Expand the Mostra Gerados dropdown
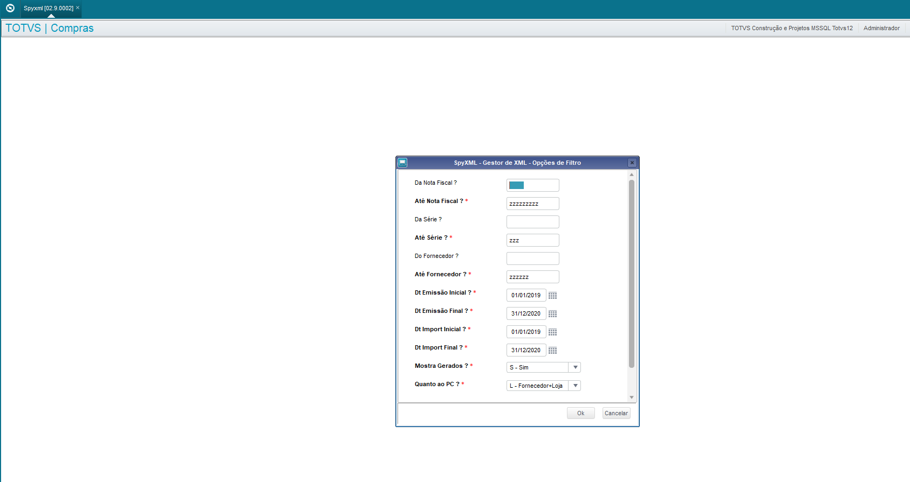This screenshot has height=482, width=910. (575, 367)
